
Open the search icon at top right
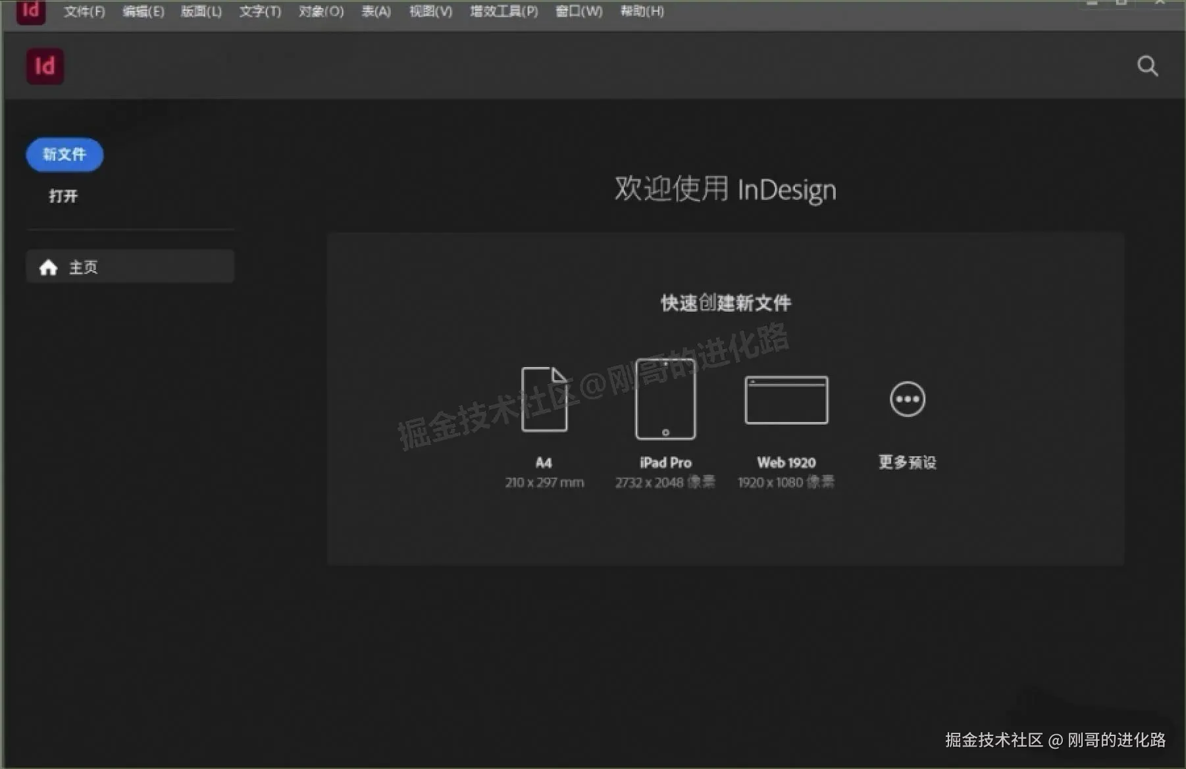(1148, 66)
